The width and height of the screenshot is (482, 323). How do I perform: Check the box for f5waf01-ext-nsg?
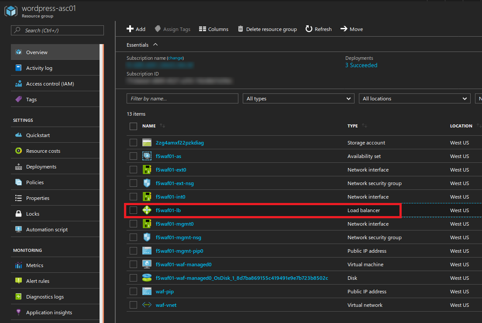[133, 183]
